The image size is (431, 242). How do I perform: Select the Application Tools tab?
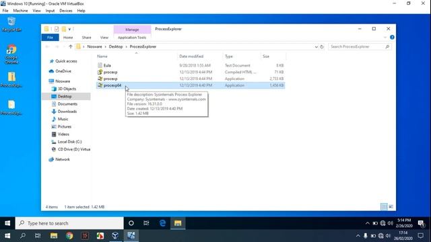pyautogui.click(x=132, y=38)
